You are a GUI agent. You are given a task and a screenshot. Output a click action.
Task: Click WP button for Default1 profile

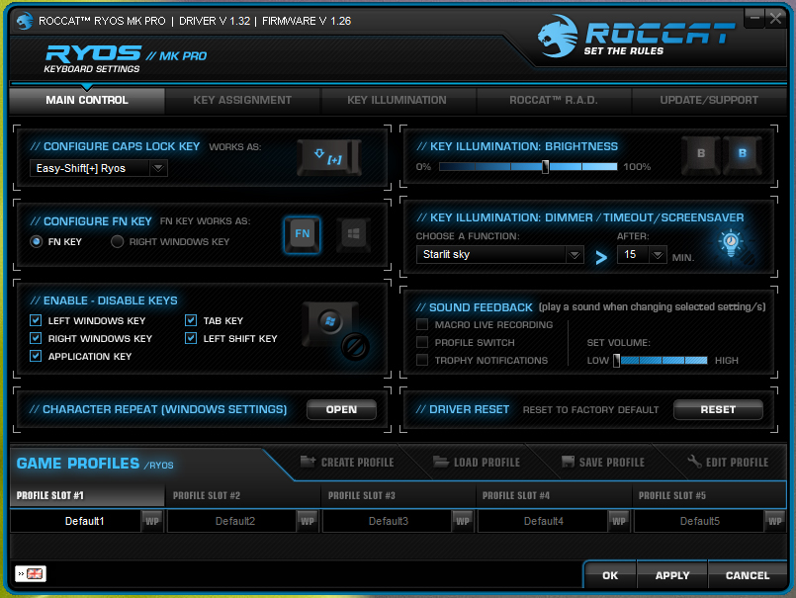click(152, 521)
